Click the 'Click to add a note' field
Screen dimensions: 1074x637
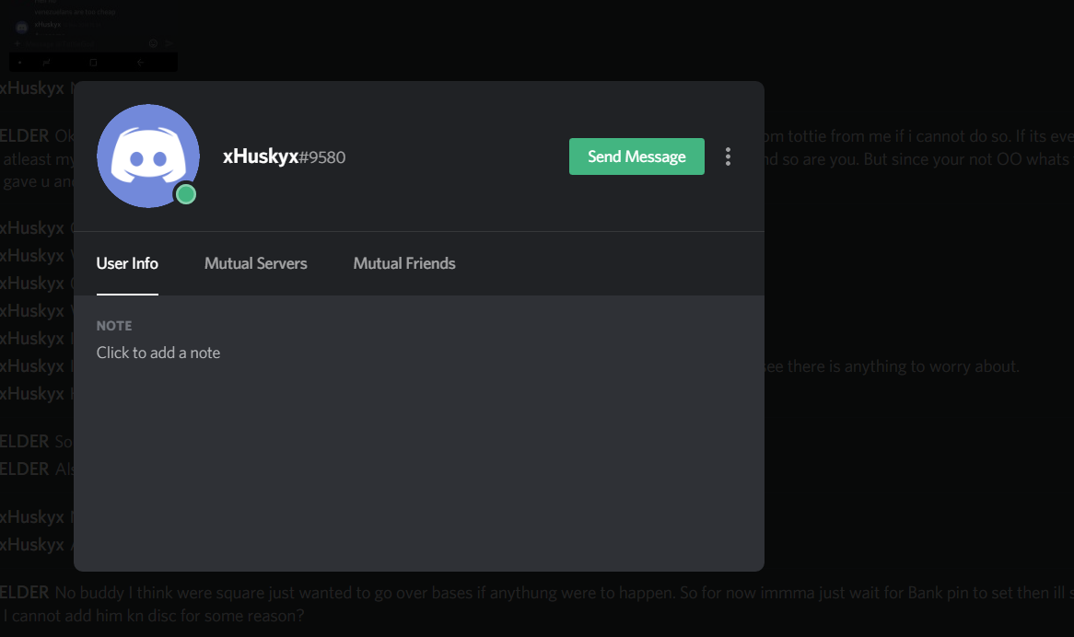coord(158,353)
